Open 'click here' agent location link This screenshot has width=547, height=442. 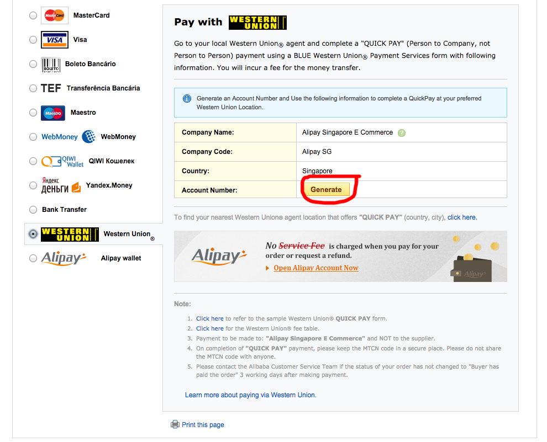click(x=462, y=217)
